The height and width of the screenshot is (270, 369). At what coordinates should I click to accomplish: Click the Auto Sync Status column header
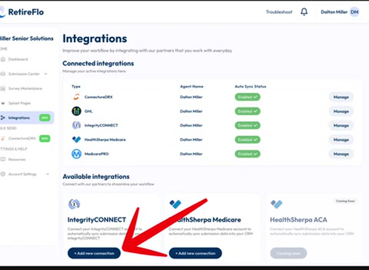point(250,86)
